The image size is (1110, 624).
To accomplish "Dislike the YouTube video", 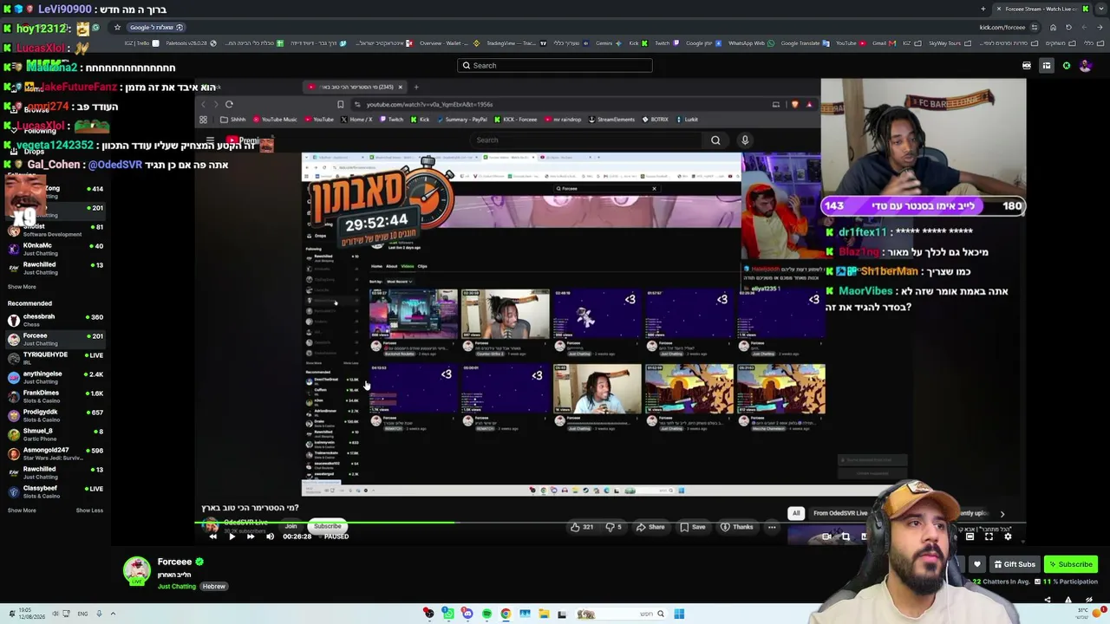I will pyautogui.click(x=613, y=527).
